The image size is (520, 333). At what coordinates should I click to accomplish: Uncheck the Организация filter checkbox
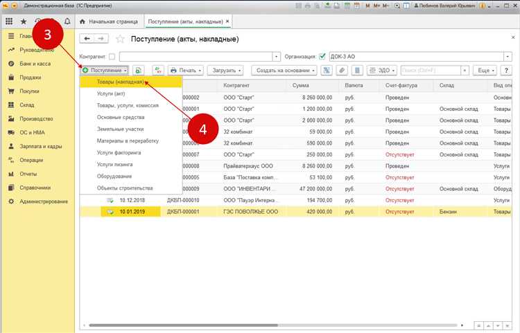[x=322, y=56]
